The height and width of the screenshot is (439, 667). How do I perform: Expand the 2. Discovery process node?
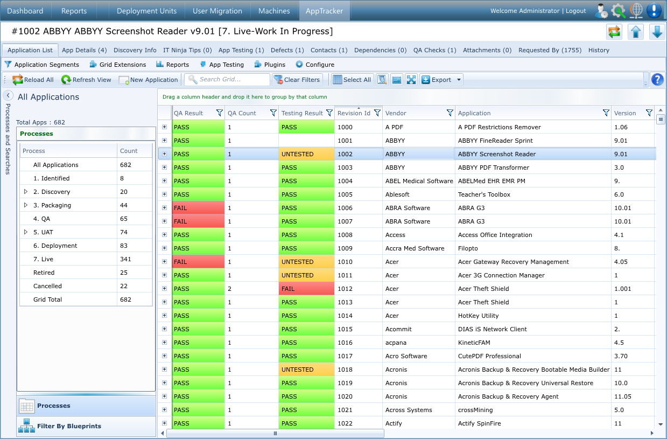pos(26,192)
